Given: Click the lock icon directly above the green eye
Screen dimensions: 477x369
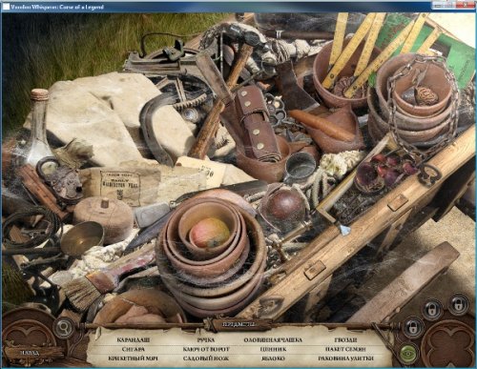Looking at the screenshot, I should (x=413, y=327).
